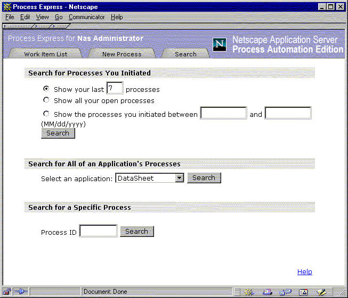The image size is (348, 298).
Task: Click the start date input field
Action: pos(223,113)
